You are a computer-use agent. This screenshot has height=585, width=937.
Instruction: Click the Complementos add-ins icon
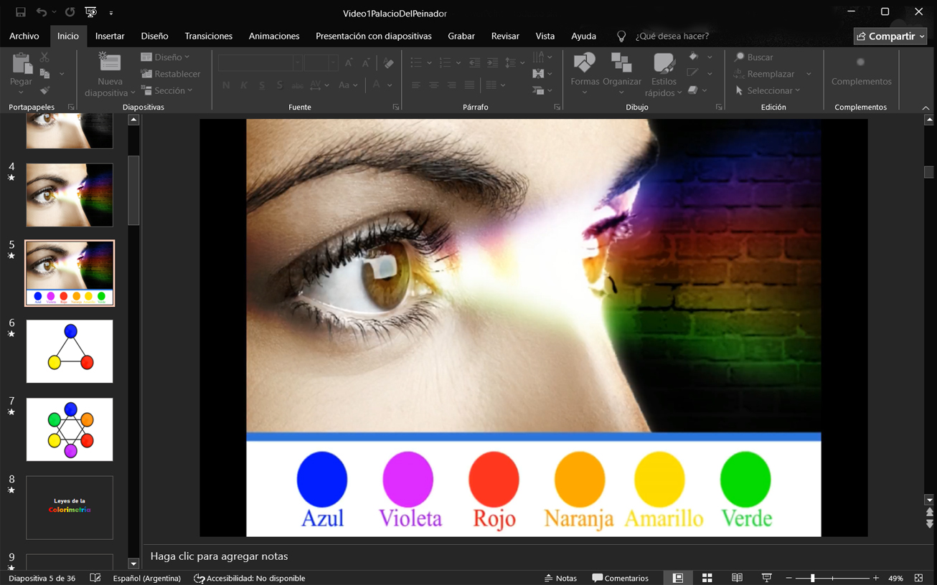click(860, 62)
